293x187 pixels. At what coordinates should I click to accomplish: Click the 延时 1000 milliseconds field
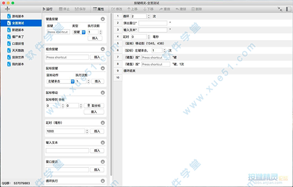tap(65, 131)
